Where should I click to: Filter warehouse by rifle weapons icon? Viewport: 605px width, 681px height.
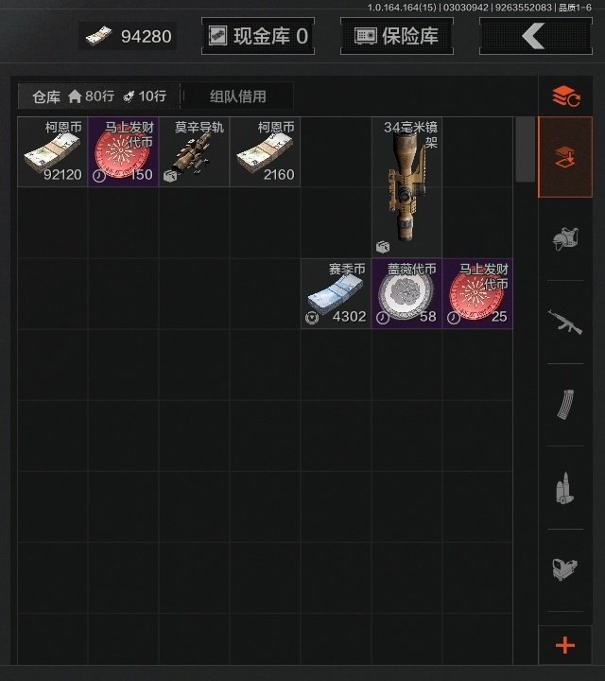tap(565, 322)
